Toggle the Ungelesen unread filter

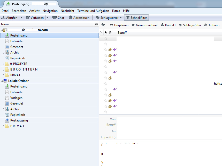click(119, 25)
